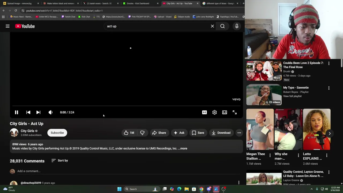Open Twitch Chat bookmark
This screenshot has width=343, height=193.
click(68, 17)
